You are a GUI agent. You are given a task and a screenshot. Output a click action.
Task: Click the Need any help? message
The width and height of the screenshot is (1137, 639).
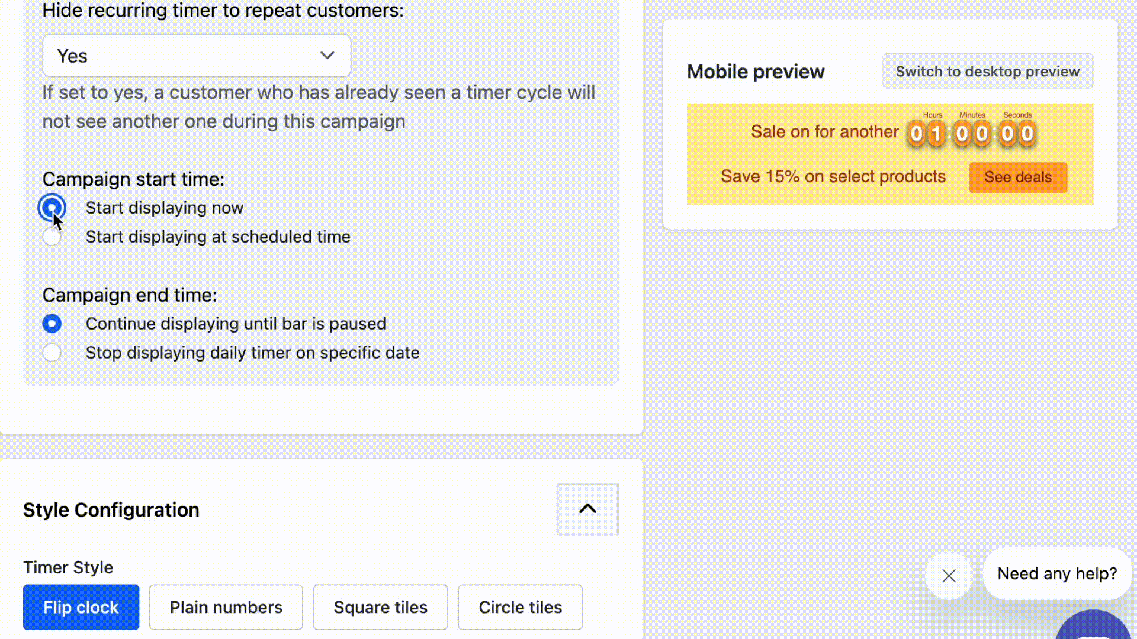point(1057,573)
